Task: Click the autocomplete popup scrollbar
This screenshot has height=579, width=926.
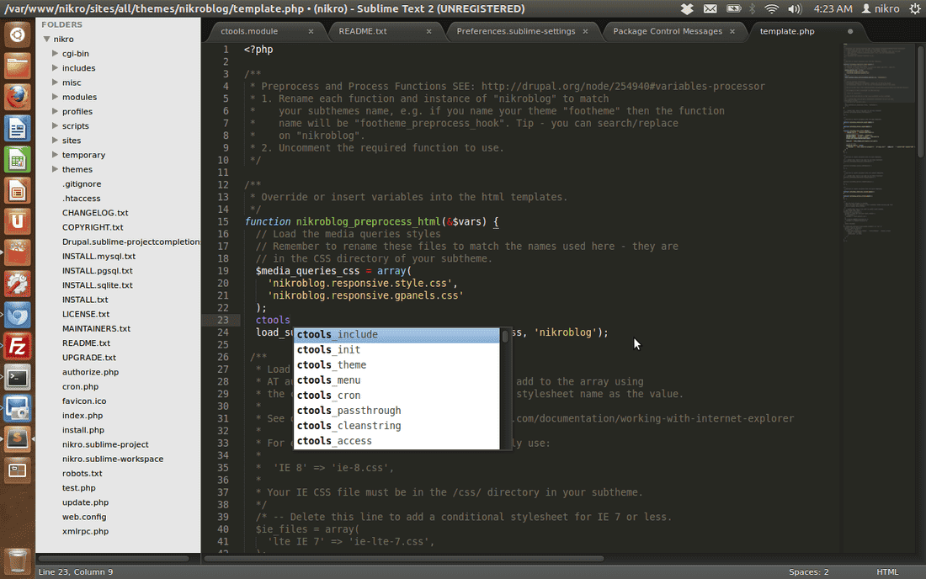Action: (x=505, y=337)
